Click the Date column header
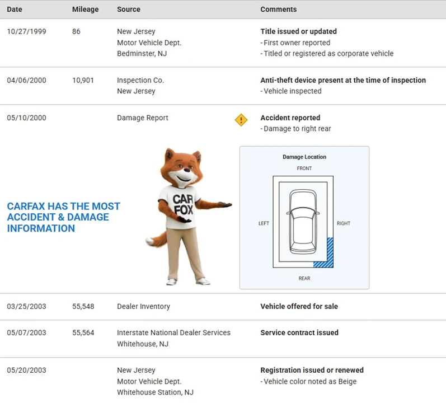Viewport: 446px width, 403px height. tap(15, 10)
